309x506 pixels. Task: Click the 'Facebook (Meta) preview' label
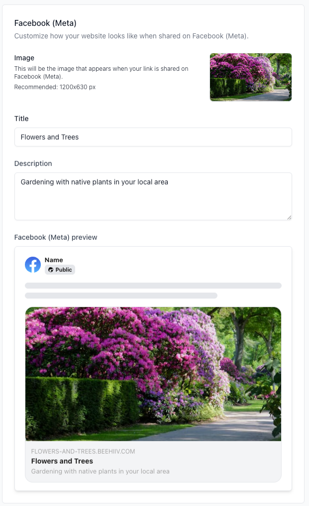[x=56, y=237]
